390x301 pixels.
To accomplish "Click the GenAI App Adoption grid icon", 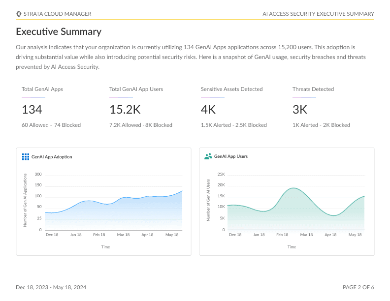I will (x=26, y=157).
